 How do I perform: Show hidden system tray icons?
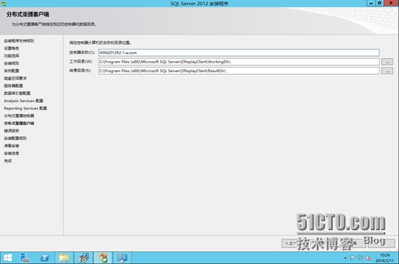click(x=345, y=258)
